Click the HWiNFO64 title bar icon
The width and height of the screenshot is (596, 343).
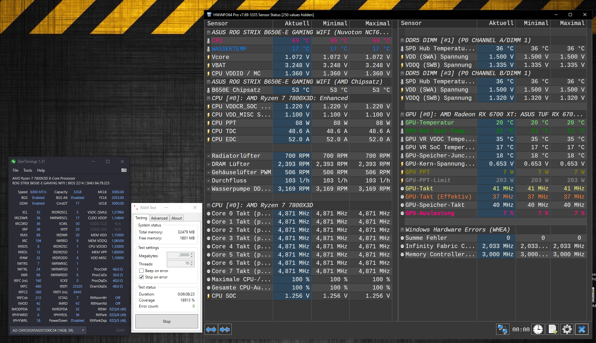tap(209, 15)
